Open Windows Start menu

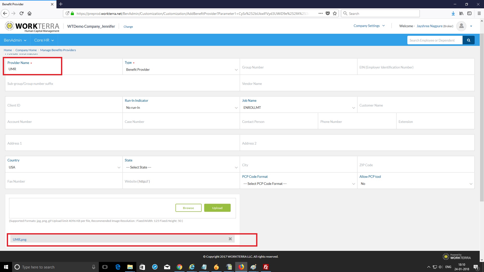[x=6, y=267]
